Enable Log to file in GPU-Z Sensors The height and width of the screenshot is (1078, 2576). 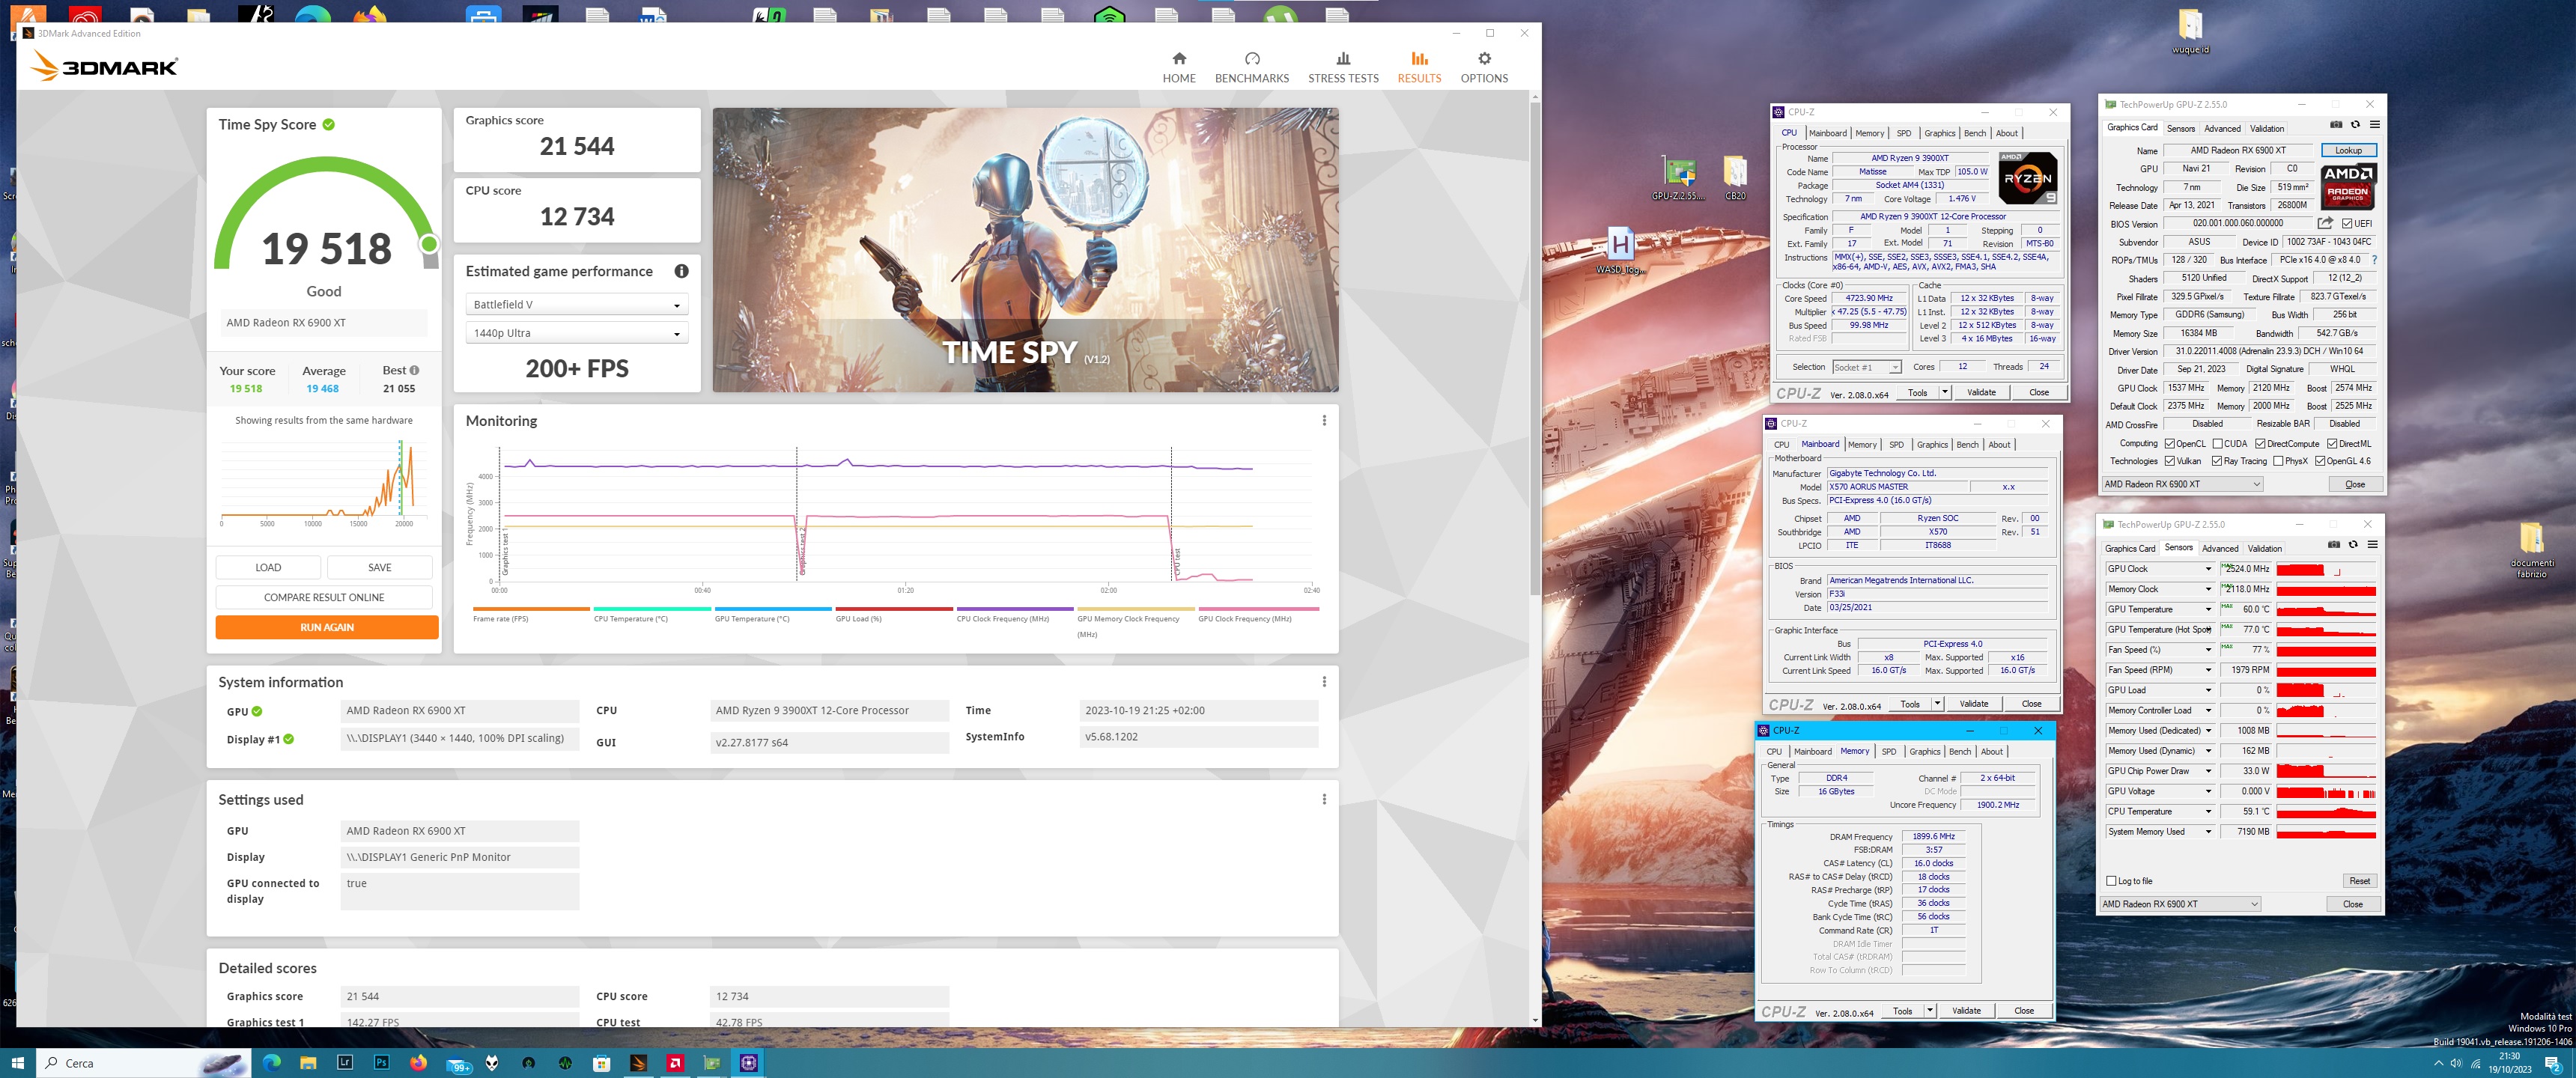[x=2110, y=881]
